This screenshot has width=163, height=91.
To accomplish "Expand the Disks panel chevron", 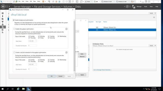I will [x=154, y=17].
